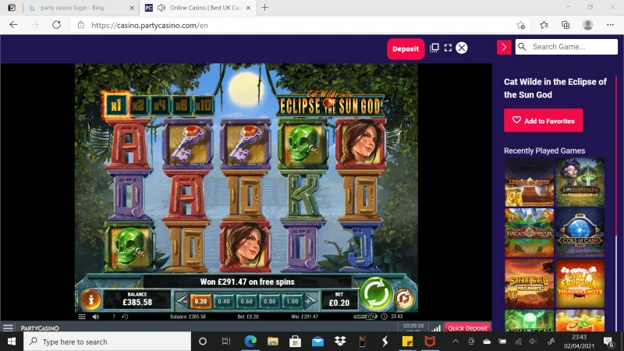
Task: Open Safari Gold Megaways thumbnail
Action: pos(530,284)
